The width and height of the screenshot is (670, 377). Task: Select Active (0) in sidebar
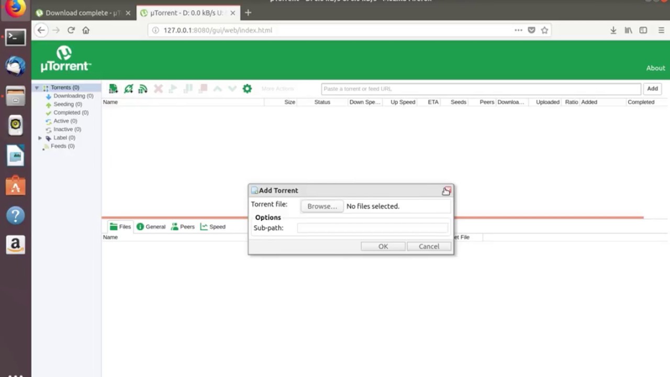[x=65, y=121]
